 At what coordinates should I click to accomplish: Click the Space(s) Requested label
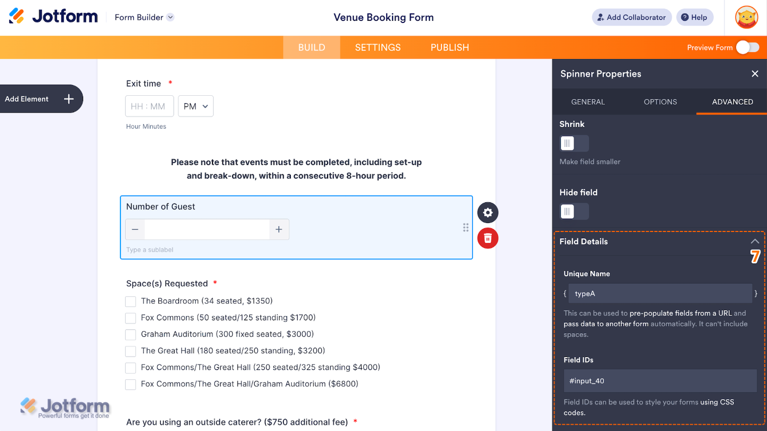(x=167, y=284)
